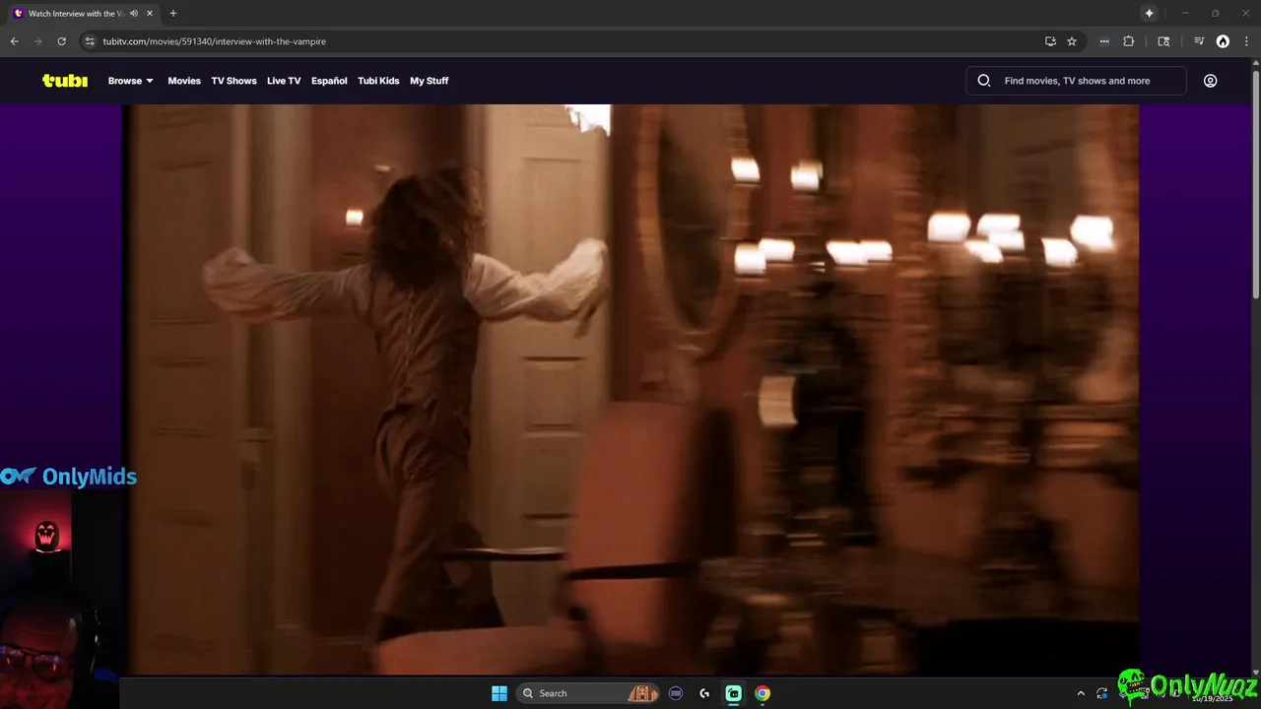1261x709 pixels.
Task: Open Google Chrome from the taskbar
Action: click(x=763, y=693)
